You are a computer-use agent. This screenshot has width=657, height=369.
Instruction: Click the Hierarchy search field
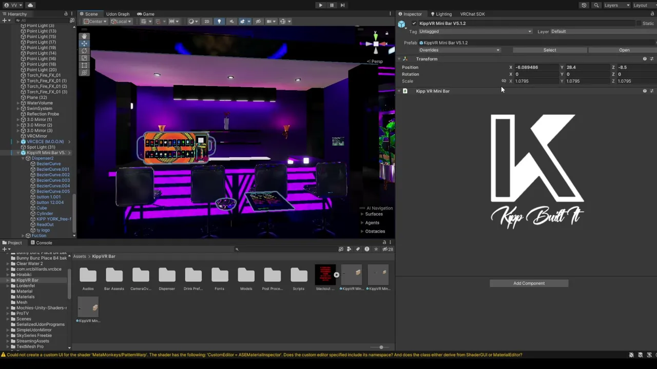pos(43,20)
